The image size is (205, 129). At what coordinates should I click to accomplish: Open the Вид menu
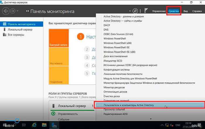pyautogui.click(x=185, y=11)
